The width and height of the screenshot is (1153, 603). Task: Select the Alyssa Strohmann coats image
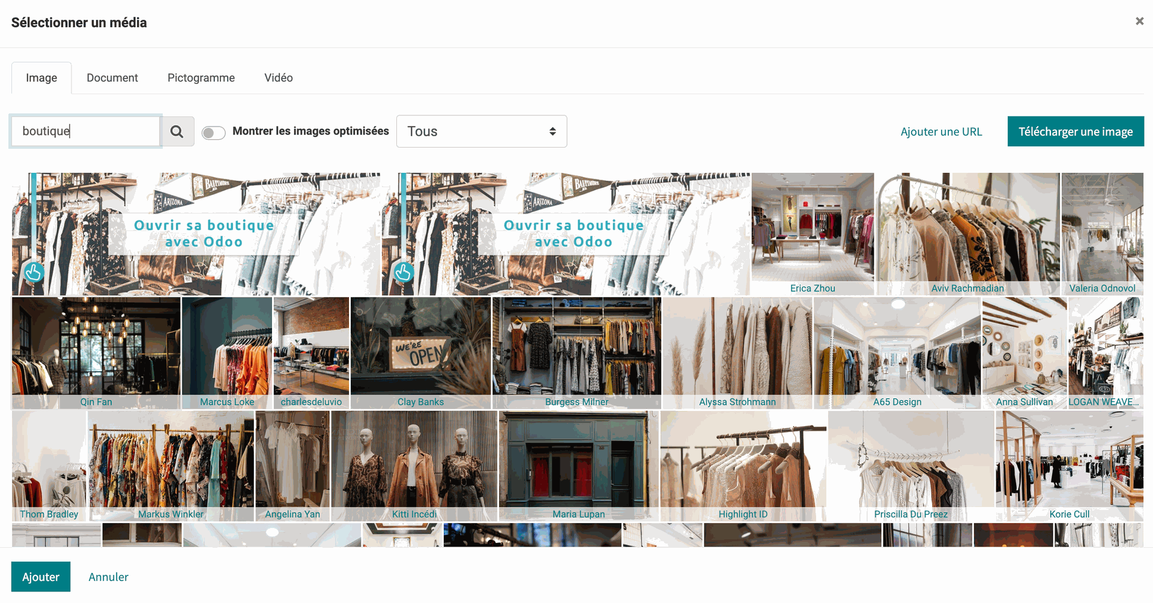click(737, 348)
